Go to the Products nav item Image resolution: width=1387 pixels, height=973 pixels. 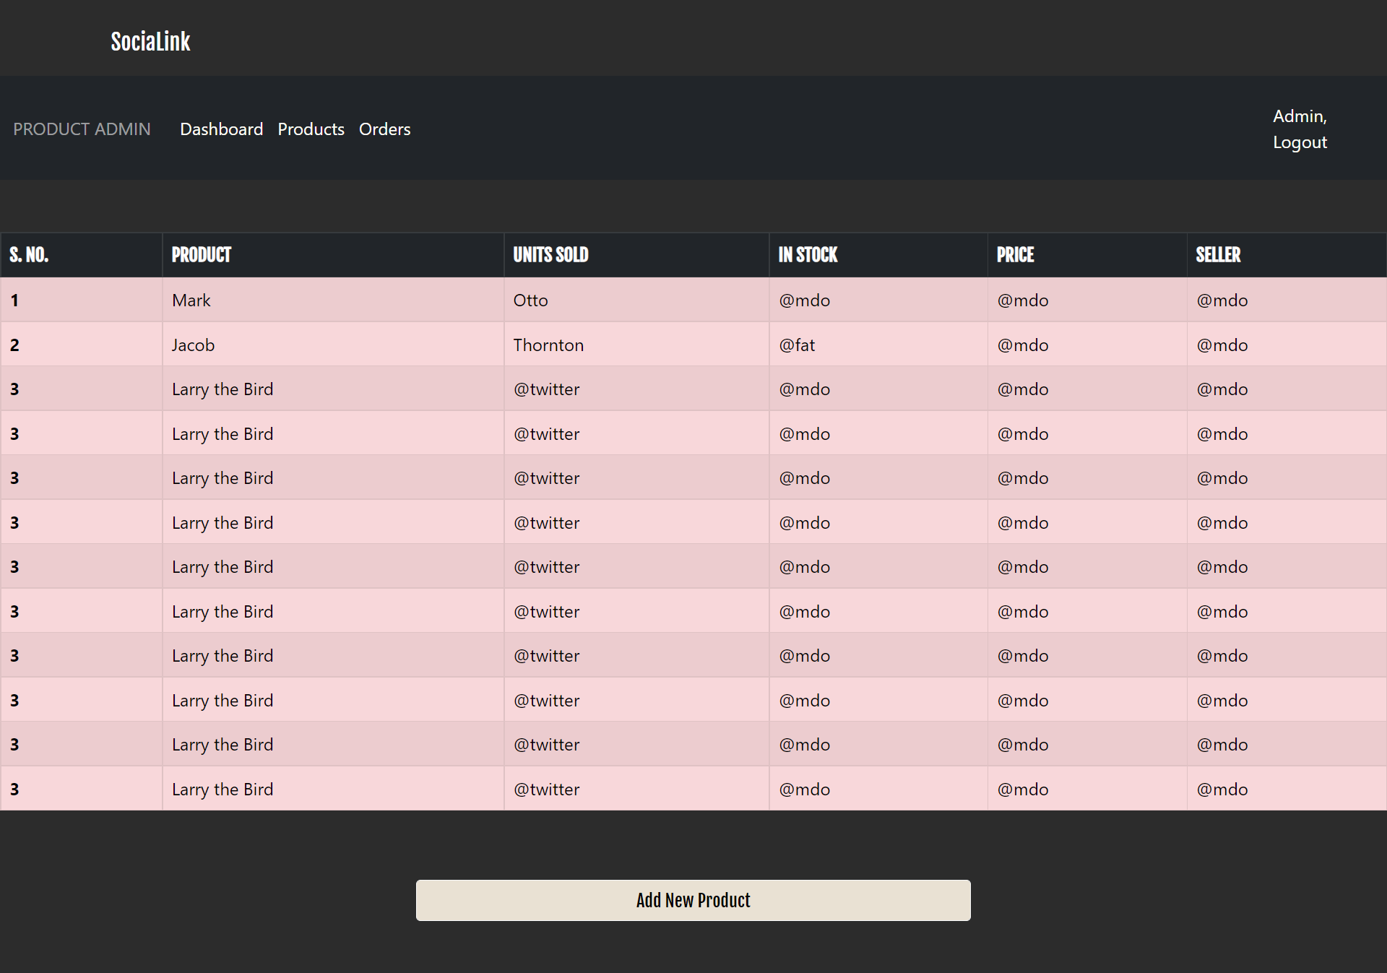(311, 129)
